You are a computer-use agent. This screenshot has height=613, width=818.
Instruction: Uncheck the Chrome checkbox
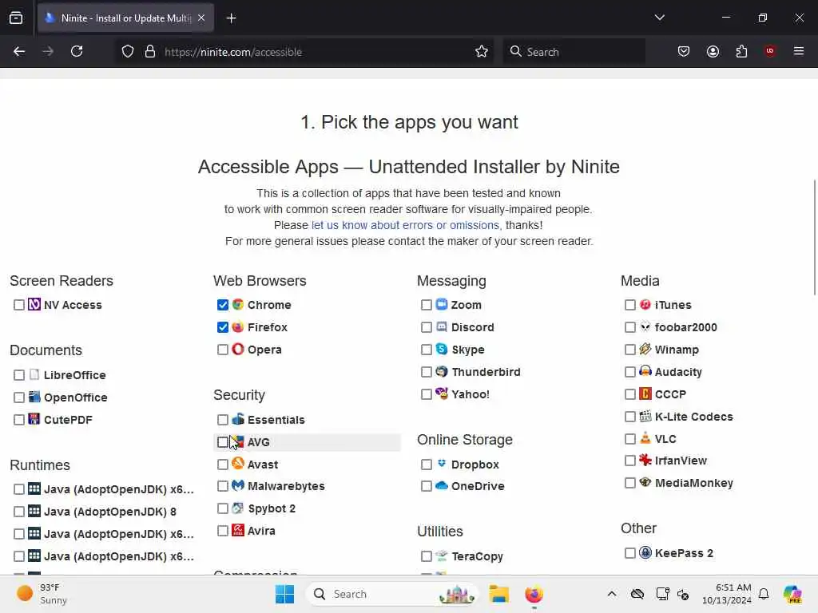[x=223, y=305]
